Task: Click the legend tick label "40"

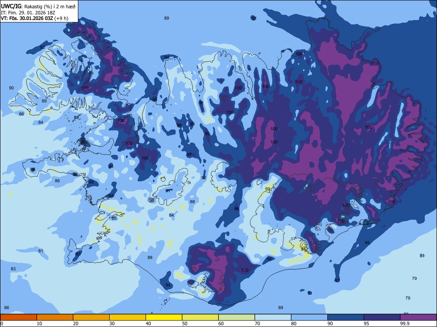Action: tap(149, 324)
